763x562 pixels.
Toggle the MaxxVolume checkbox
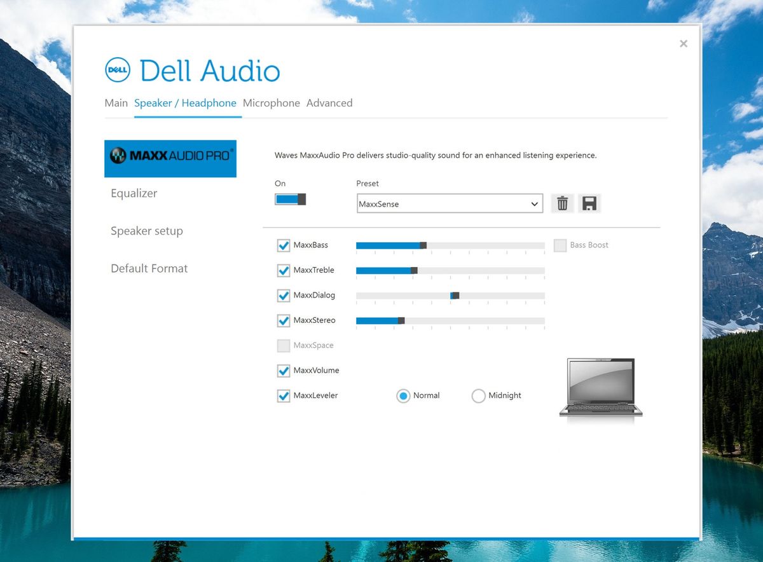pos(284,371)
